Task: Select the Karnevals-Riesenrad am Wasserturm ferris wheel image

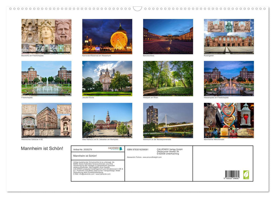Action: 107,36
